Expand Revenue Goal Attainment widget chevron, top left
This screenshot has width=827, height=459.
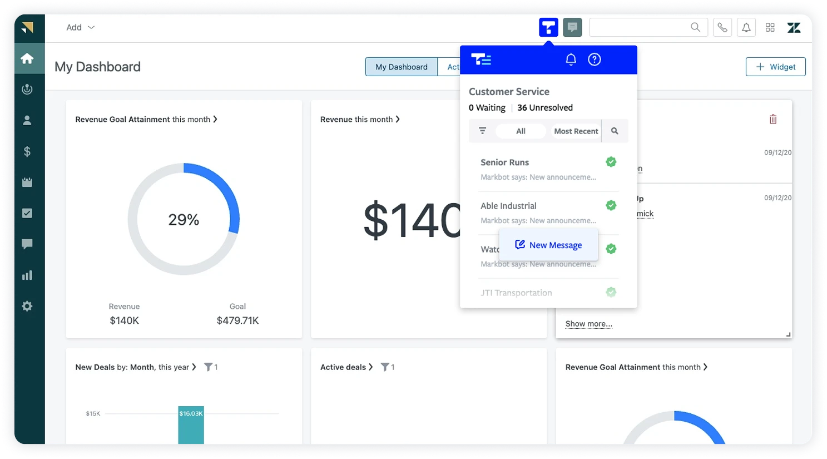pos(215,119)
